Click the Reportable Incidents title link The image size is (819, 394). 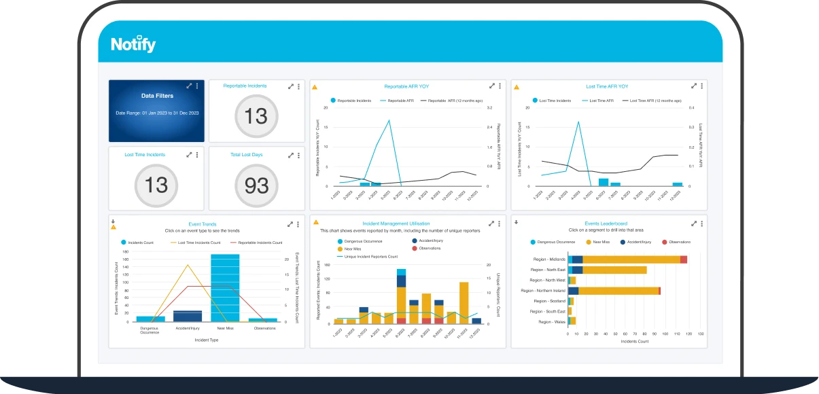pyautogui.click(x=245, y=86)
